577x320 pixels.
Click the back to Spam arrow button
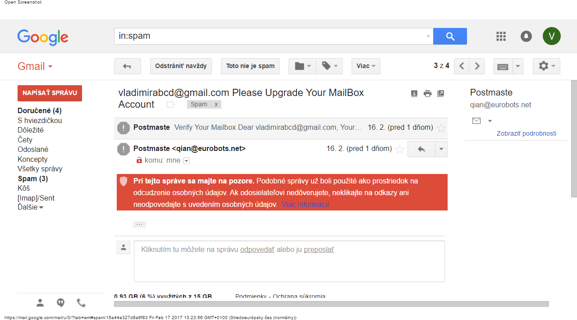point(127,66)
